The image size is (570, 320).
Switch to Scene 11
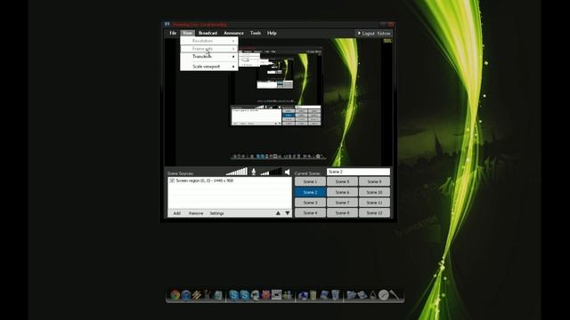click(x=374, y=203)
